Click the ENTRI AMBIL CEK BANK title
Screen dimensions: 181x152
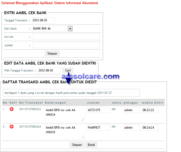tap(25, 13)
